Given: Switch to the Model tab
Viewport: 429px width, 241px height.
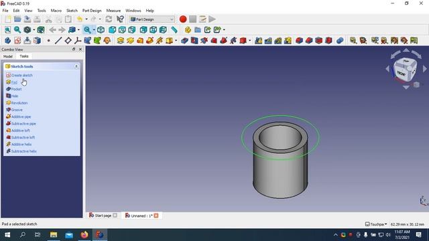Looking at the screenshot, I should tap(7, 56).
